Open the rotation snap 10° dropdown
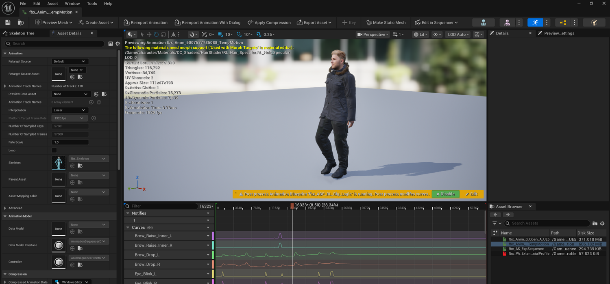This screenshot has height=284, width=610. point(248,34)
